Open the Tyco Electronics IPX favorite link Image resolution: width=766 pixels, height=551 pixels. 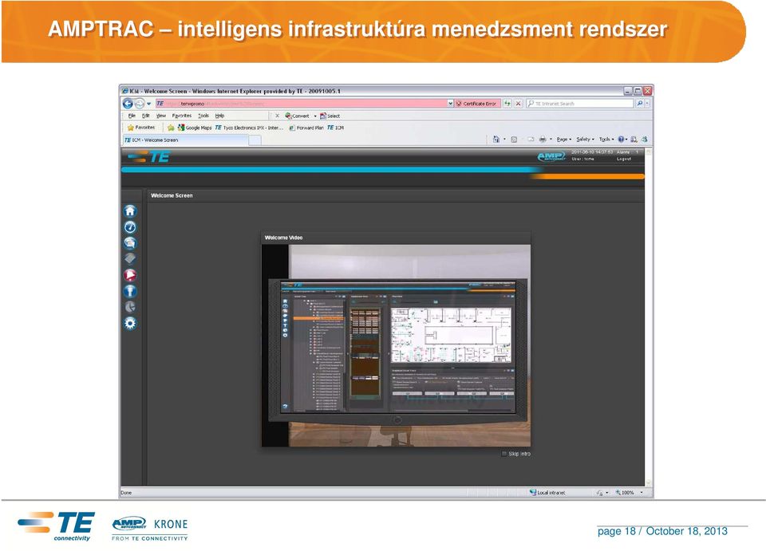point(249,128)
